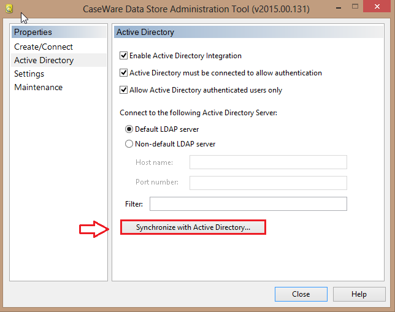This screenshot has height=312, width=395.
Task: Toggle Allow Active Directory authenticated users only
Action: pos(124,90)
